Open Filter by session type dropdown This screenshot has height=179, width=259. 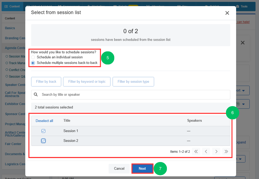point(133,82)
